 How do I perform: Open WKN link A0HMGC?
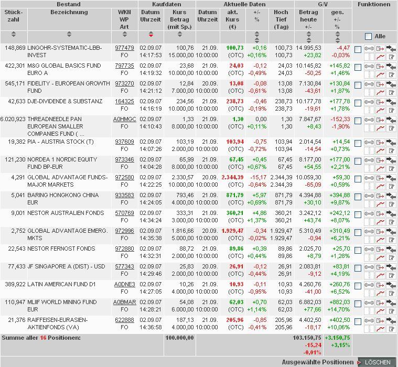[125, 120]
